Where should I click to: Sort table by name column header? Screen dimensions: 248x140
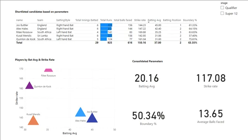click(x=19, y=20)
